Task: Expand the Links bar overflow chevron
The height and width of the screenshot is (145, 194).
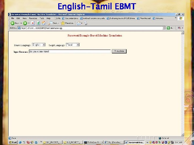Action: pos(176,18)
